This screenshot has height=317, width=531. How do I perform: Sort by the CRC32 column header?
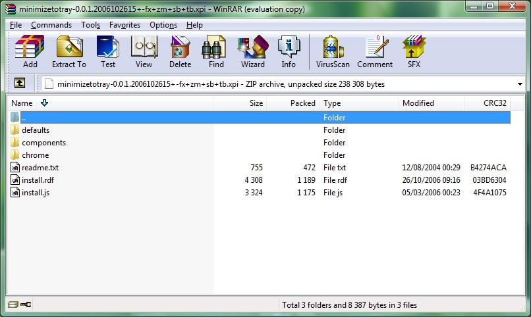click(x=488, y=103)
